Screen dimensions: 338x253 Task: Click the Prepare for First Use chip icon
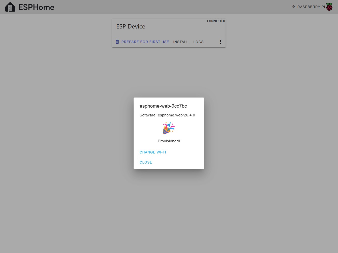click(117, 42)
